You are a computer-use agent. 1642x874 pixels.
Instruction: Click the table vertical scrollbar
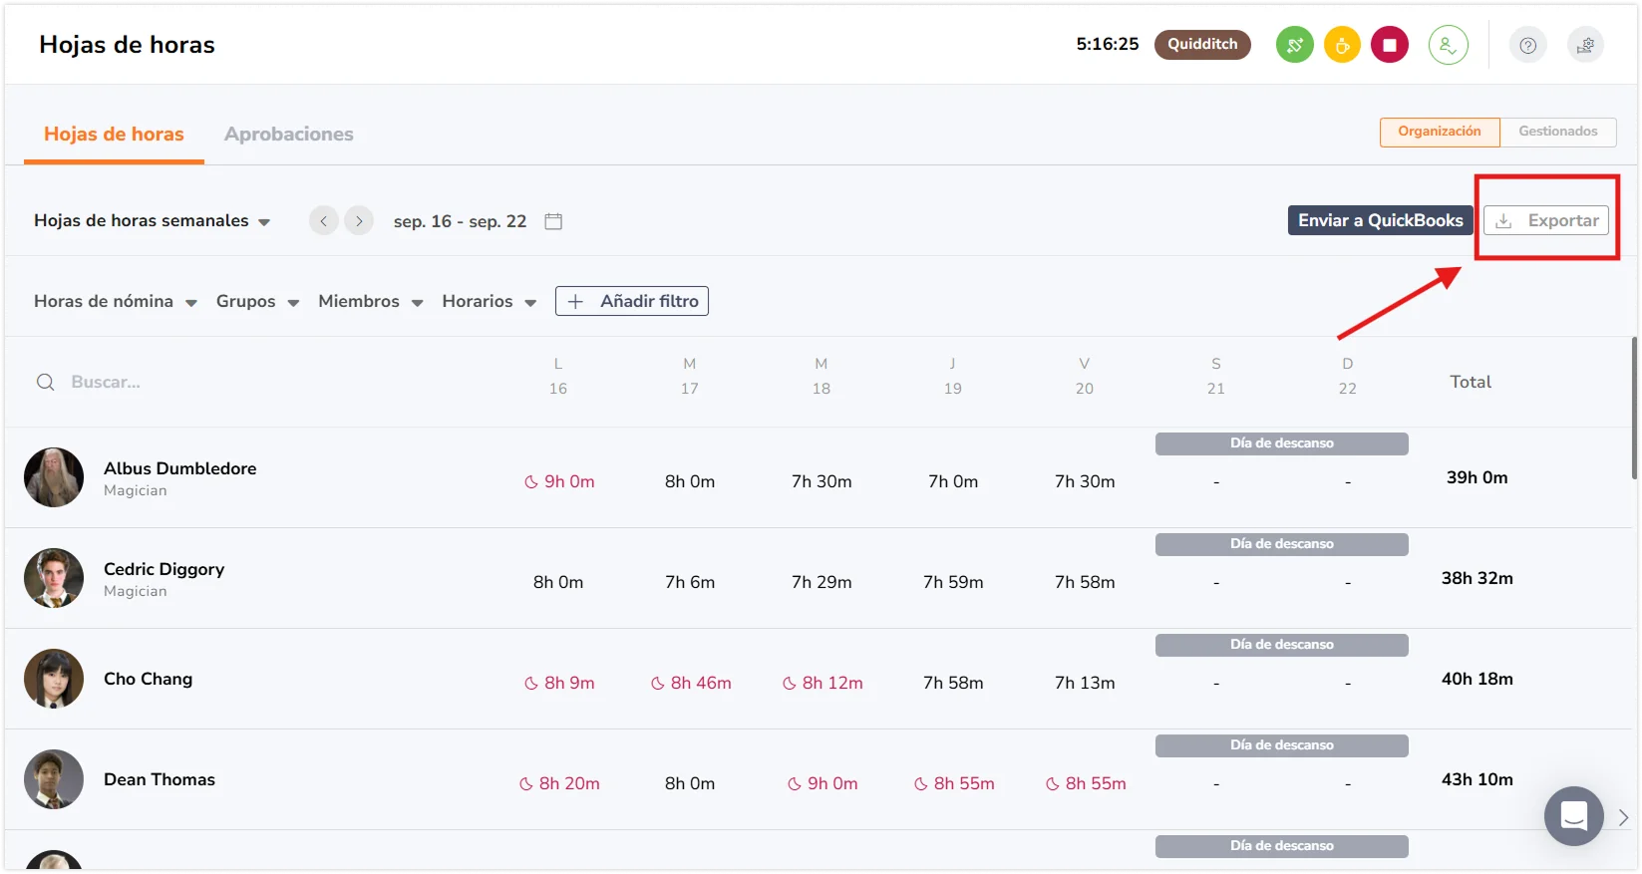1634,409
